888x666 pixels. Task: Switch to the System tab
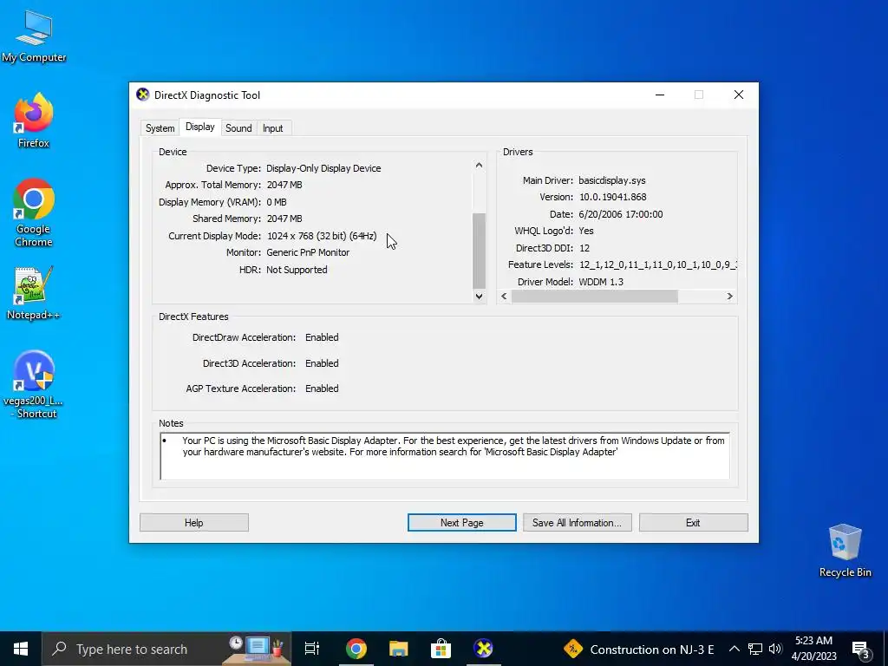160,128
